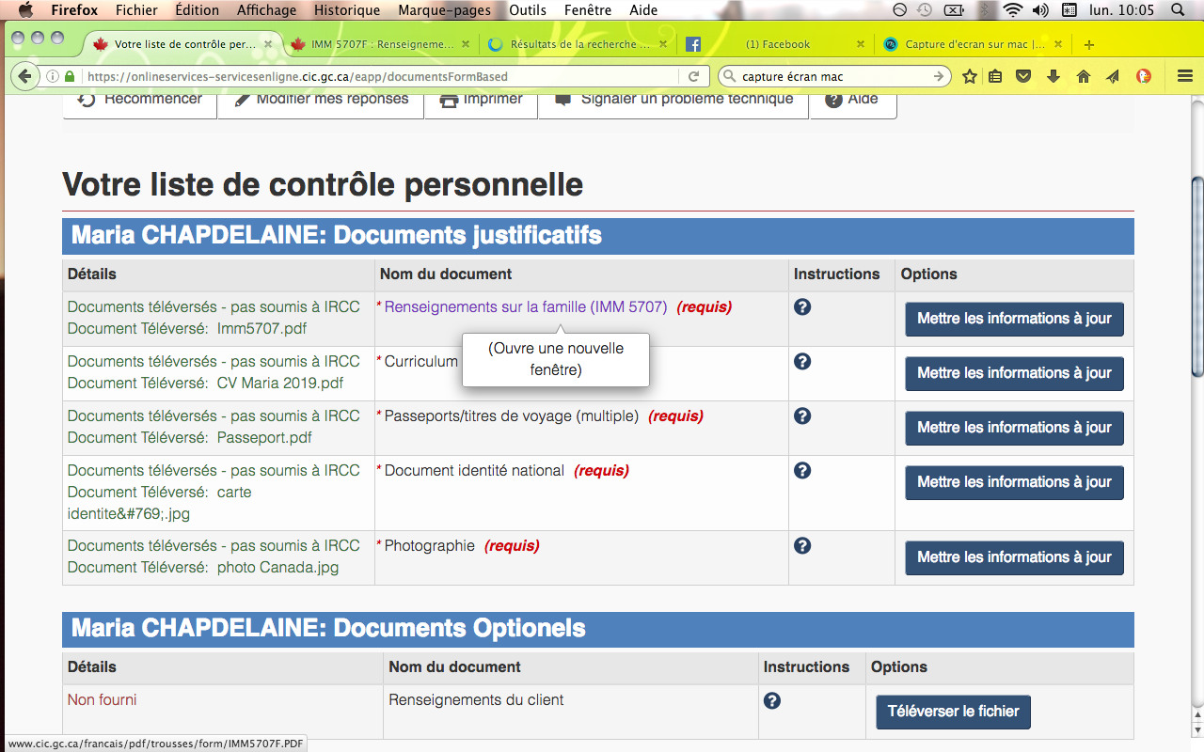Open the bookmarks list icon

click(x=996, y=77)
